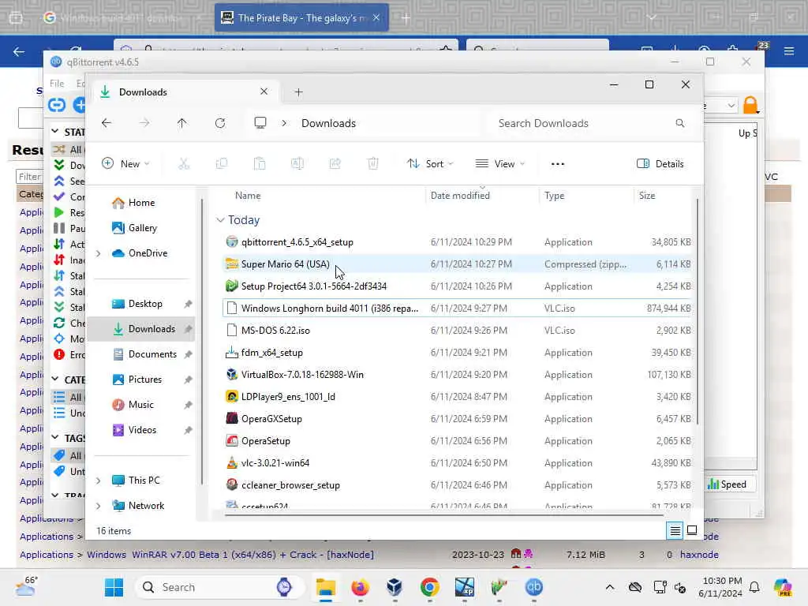Open the File menu in qBittorrent
Screen dimensions: 808x606
[x=57, y=84]
